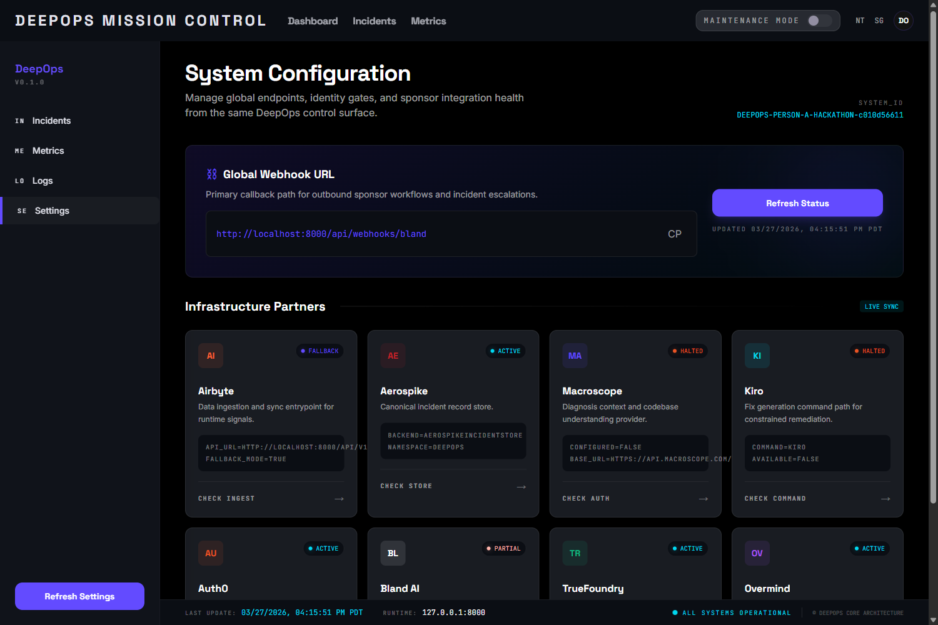
Task: Click the Airbyte config code block
Action: pos(271,453)
